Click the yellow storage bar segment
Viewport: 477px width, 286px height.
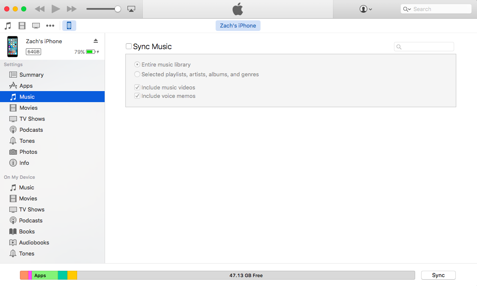(72, 275)
